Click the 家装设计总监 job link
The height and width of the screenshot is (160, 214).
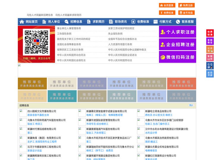[x=34, y=151]
